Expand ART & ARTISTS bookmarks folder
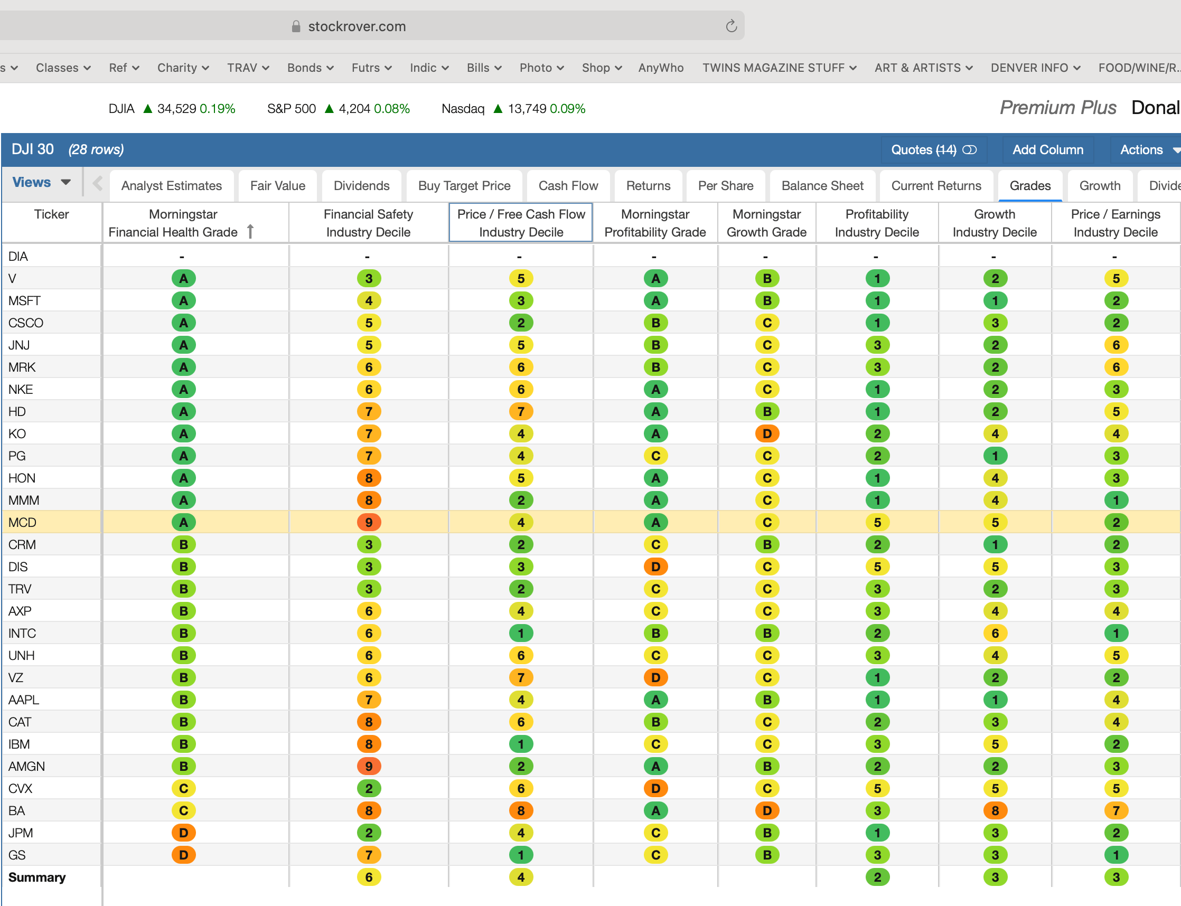Viewport: 1181px width, 906px height. 923,68
